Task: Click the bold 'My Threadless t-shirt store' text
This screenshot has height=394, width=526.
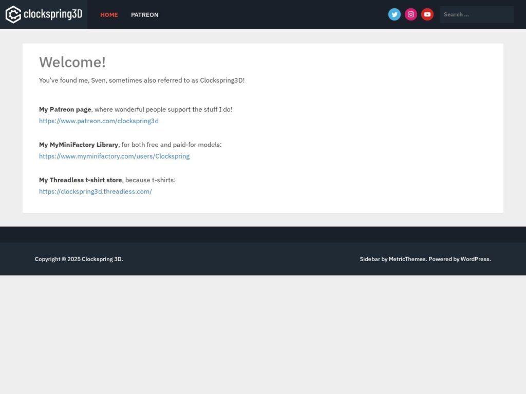Action: coord(81,180)
